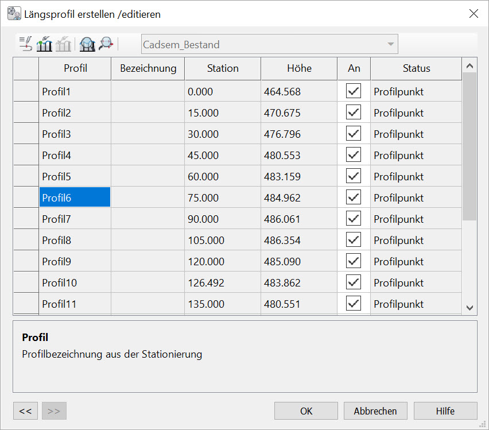489x430 pixels.
Task: Open Hilfe for this dialog
Action: pos(445,411)
